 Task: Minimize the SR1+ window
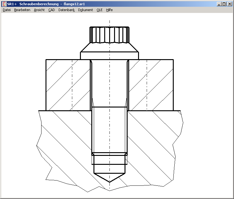pyautogui.click(x=219, y=4)
